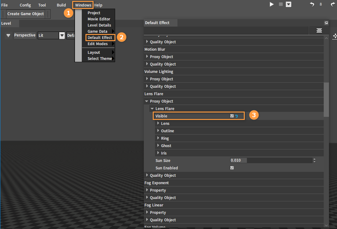The height and width of the screenshot is (229, 337).
Task: Click the undo count number 8
Action: 321,4
